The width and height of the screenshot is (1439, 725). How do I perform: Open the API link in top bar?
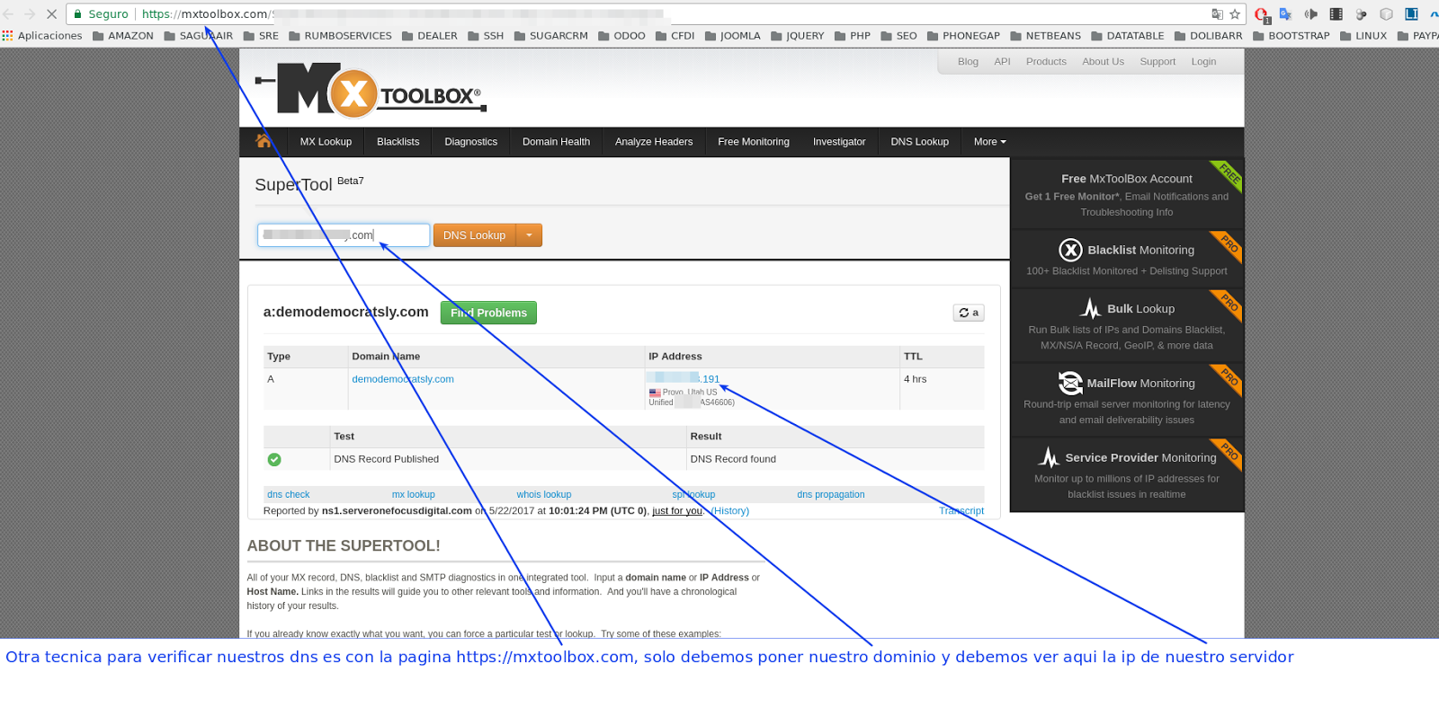tap(1002, 62)
